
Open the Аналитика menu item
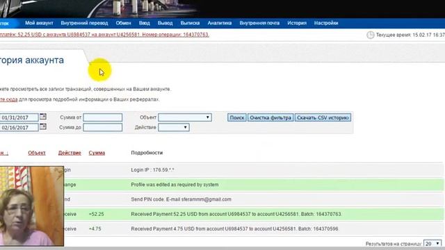[220, 23]
